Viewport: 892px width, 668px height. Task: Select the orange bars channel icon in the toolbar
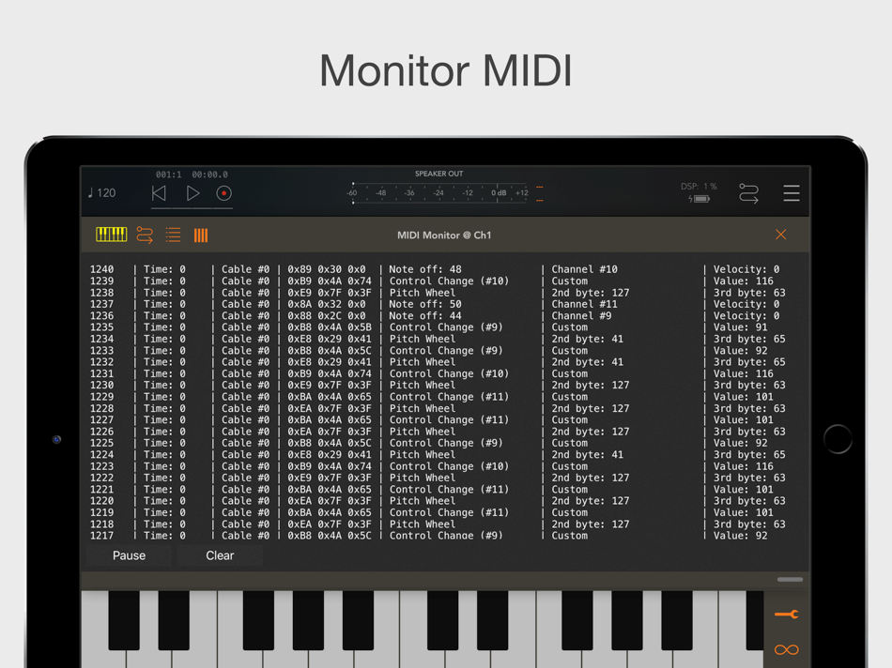coord(200,235)
